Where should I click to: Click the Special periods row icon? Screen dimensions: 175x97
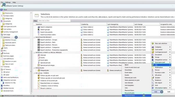point(39,63)
